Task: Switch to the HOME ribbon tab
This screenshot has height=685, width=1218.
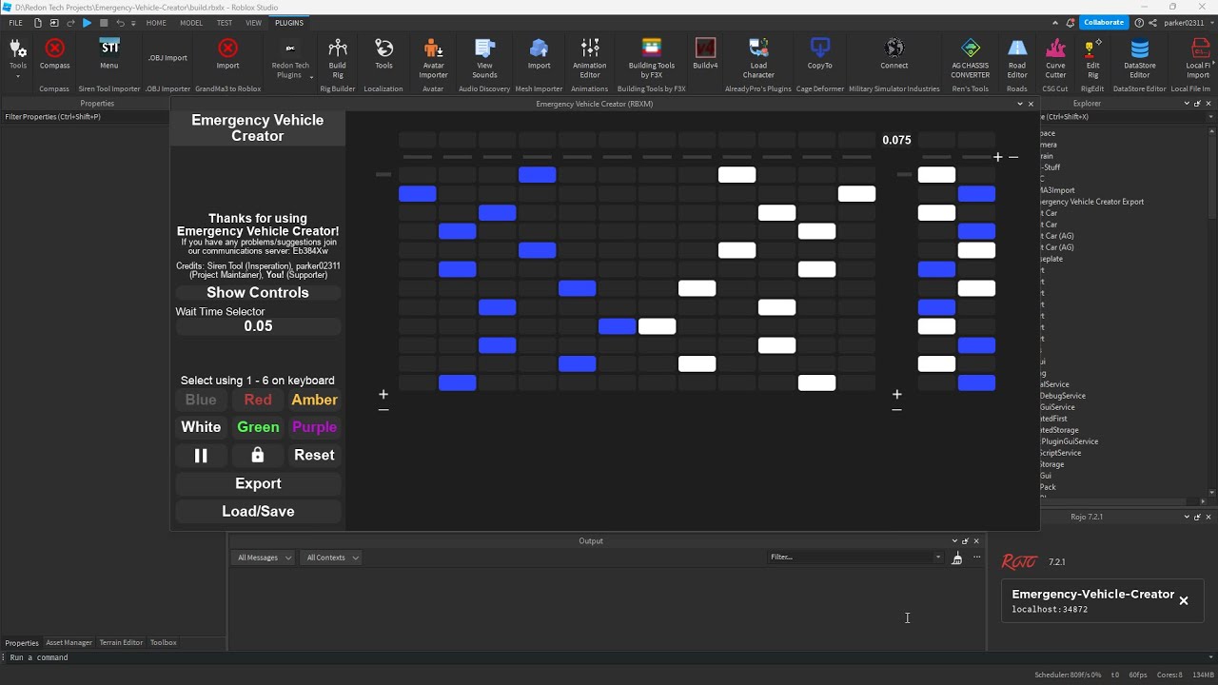Action: [x=156, y=23]
